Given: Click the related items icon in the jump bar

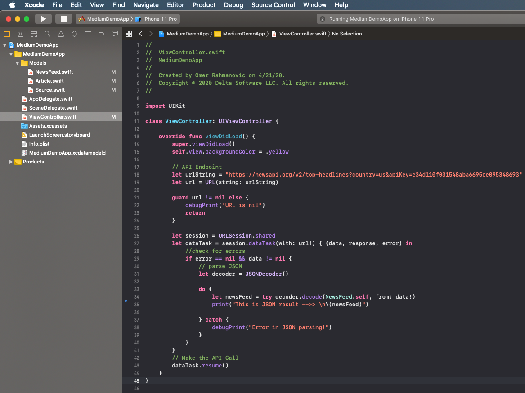Looking at the screenshot, I should click(129, 34).
